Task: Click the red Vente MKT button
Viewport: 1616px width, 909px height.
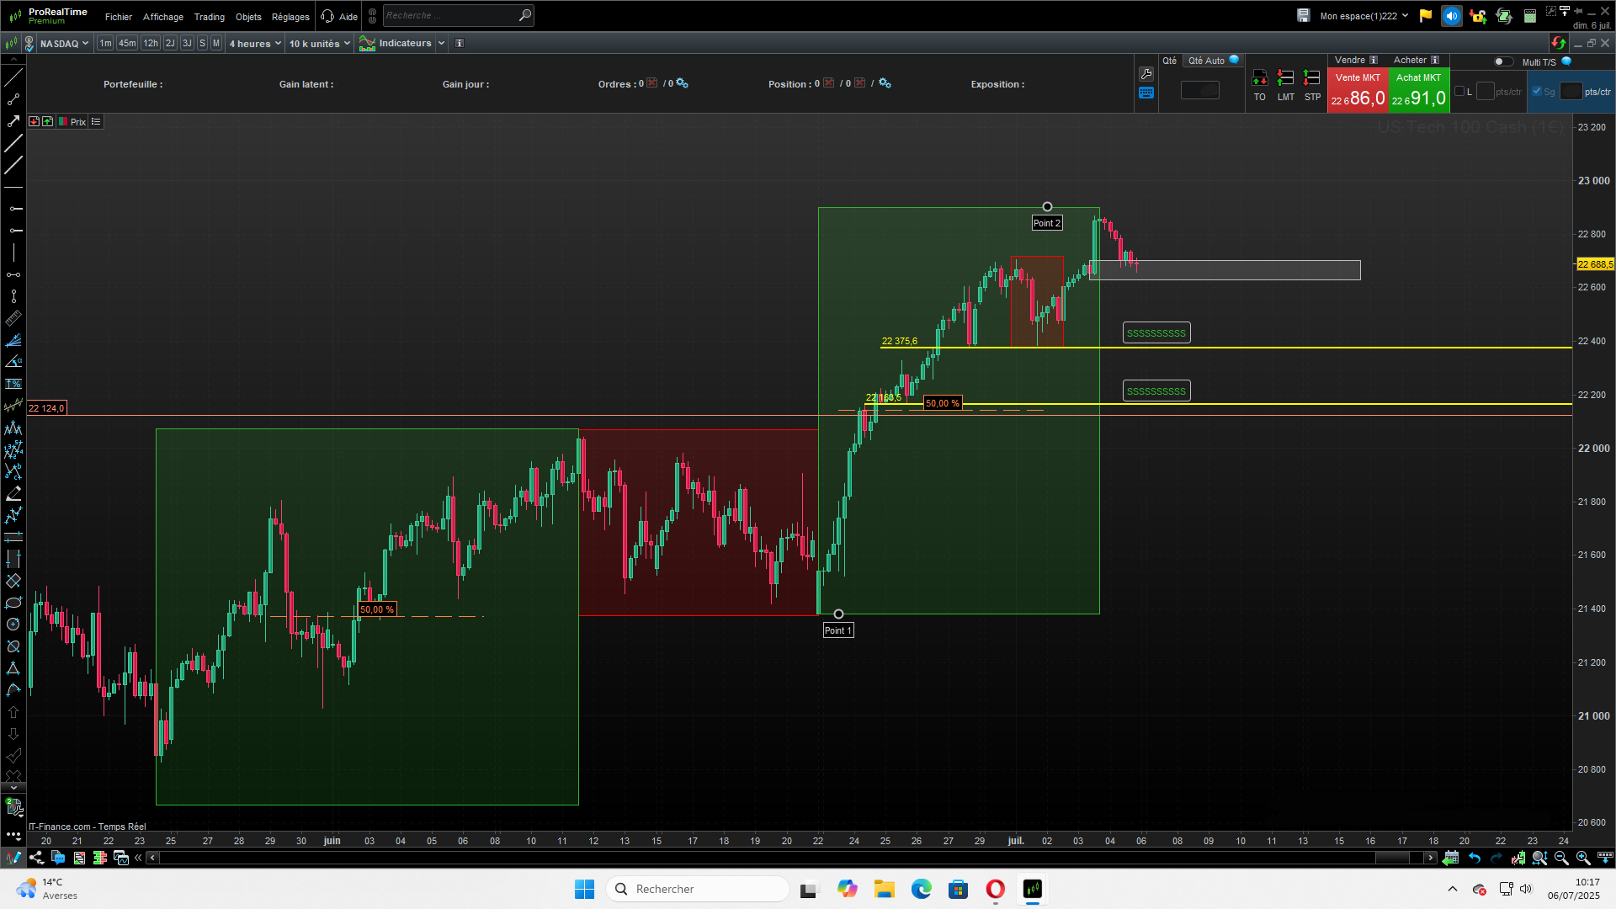Action: point(1358,91)
